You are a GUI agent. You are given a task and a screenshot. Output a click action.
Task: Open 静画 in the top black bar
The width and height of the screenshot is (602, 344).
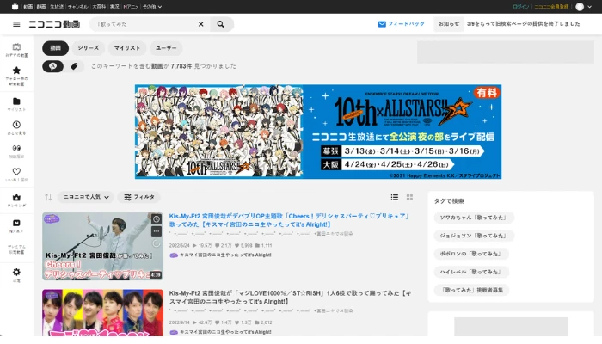click(x=41, y=7)
